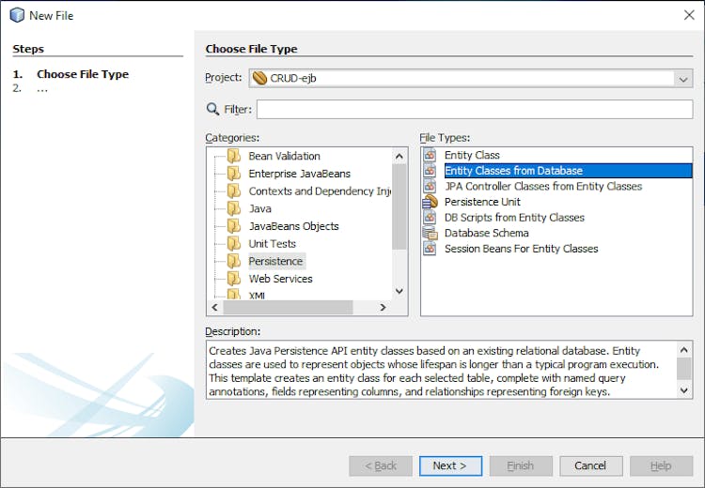Click the Persistence Unit icon
705x488 pixels.
pos(430,202)
